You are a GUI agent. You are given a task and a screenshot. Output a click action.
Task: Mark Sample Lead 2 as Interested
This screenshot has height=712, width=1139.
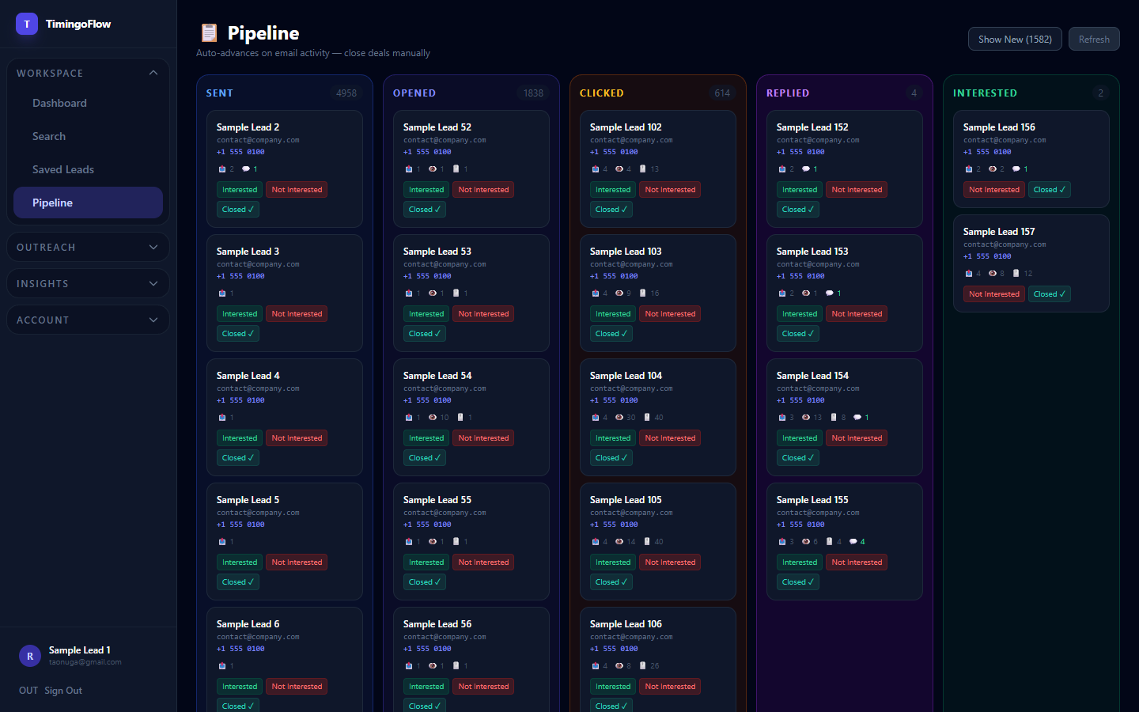(x=240, y=190)
